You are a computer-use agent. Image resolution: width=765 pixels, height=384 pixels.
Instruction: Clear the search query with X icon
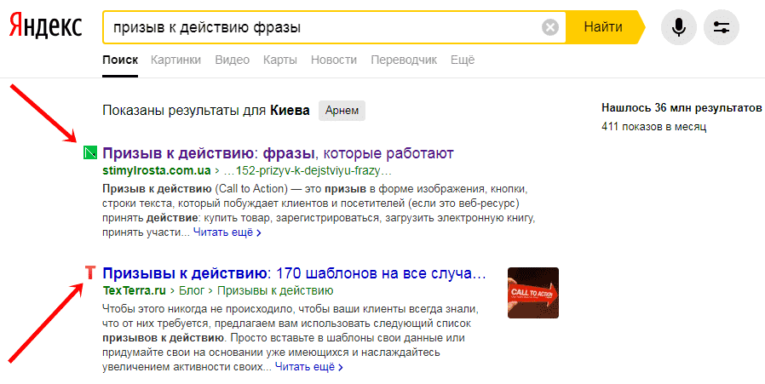tap(550, 28)
